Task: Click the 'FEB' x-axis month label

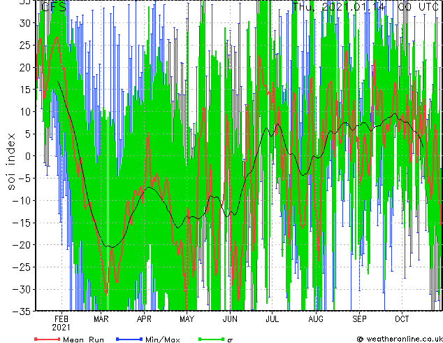Action: (x=61, y=319)
